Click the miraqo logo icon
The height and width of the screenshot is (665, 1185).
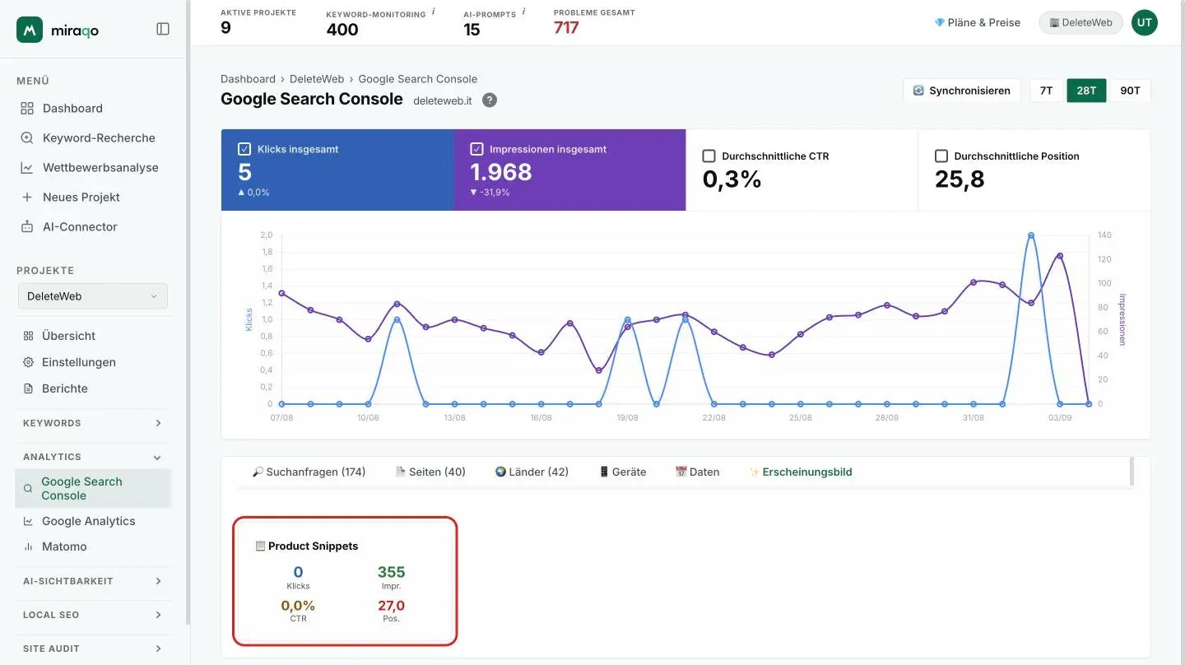[x=30, y=30]
